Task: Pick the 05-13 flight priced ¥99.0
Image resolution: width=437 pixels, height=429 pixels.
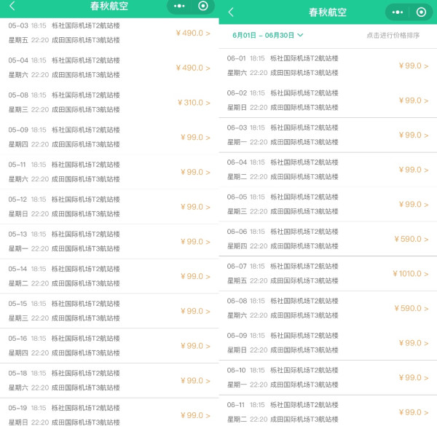Action: point(109,241)
